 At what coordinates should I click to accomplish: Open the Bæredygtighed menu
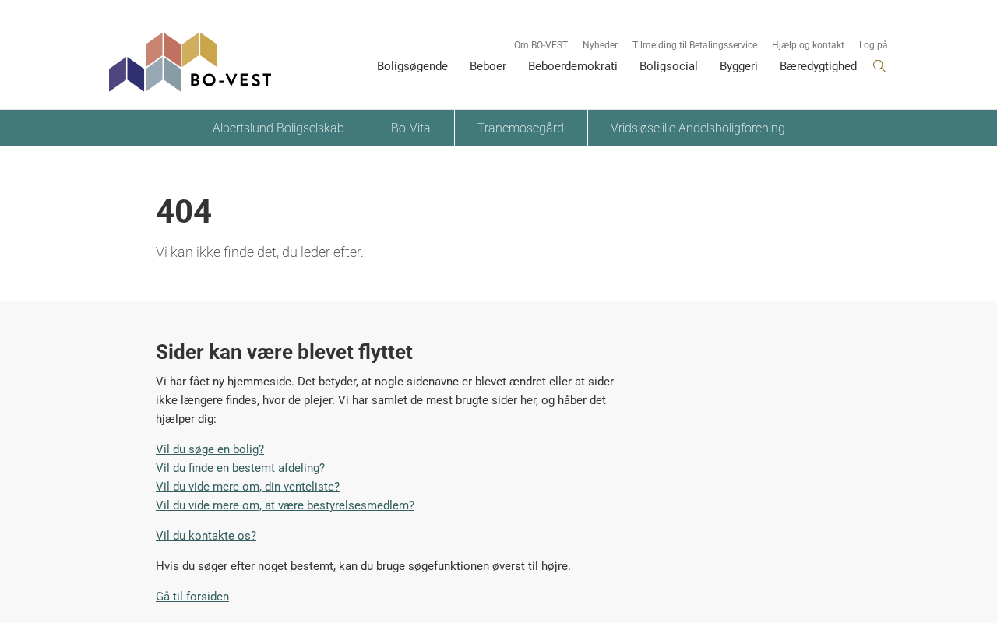818,66
